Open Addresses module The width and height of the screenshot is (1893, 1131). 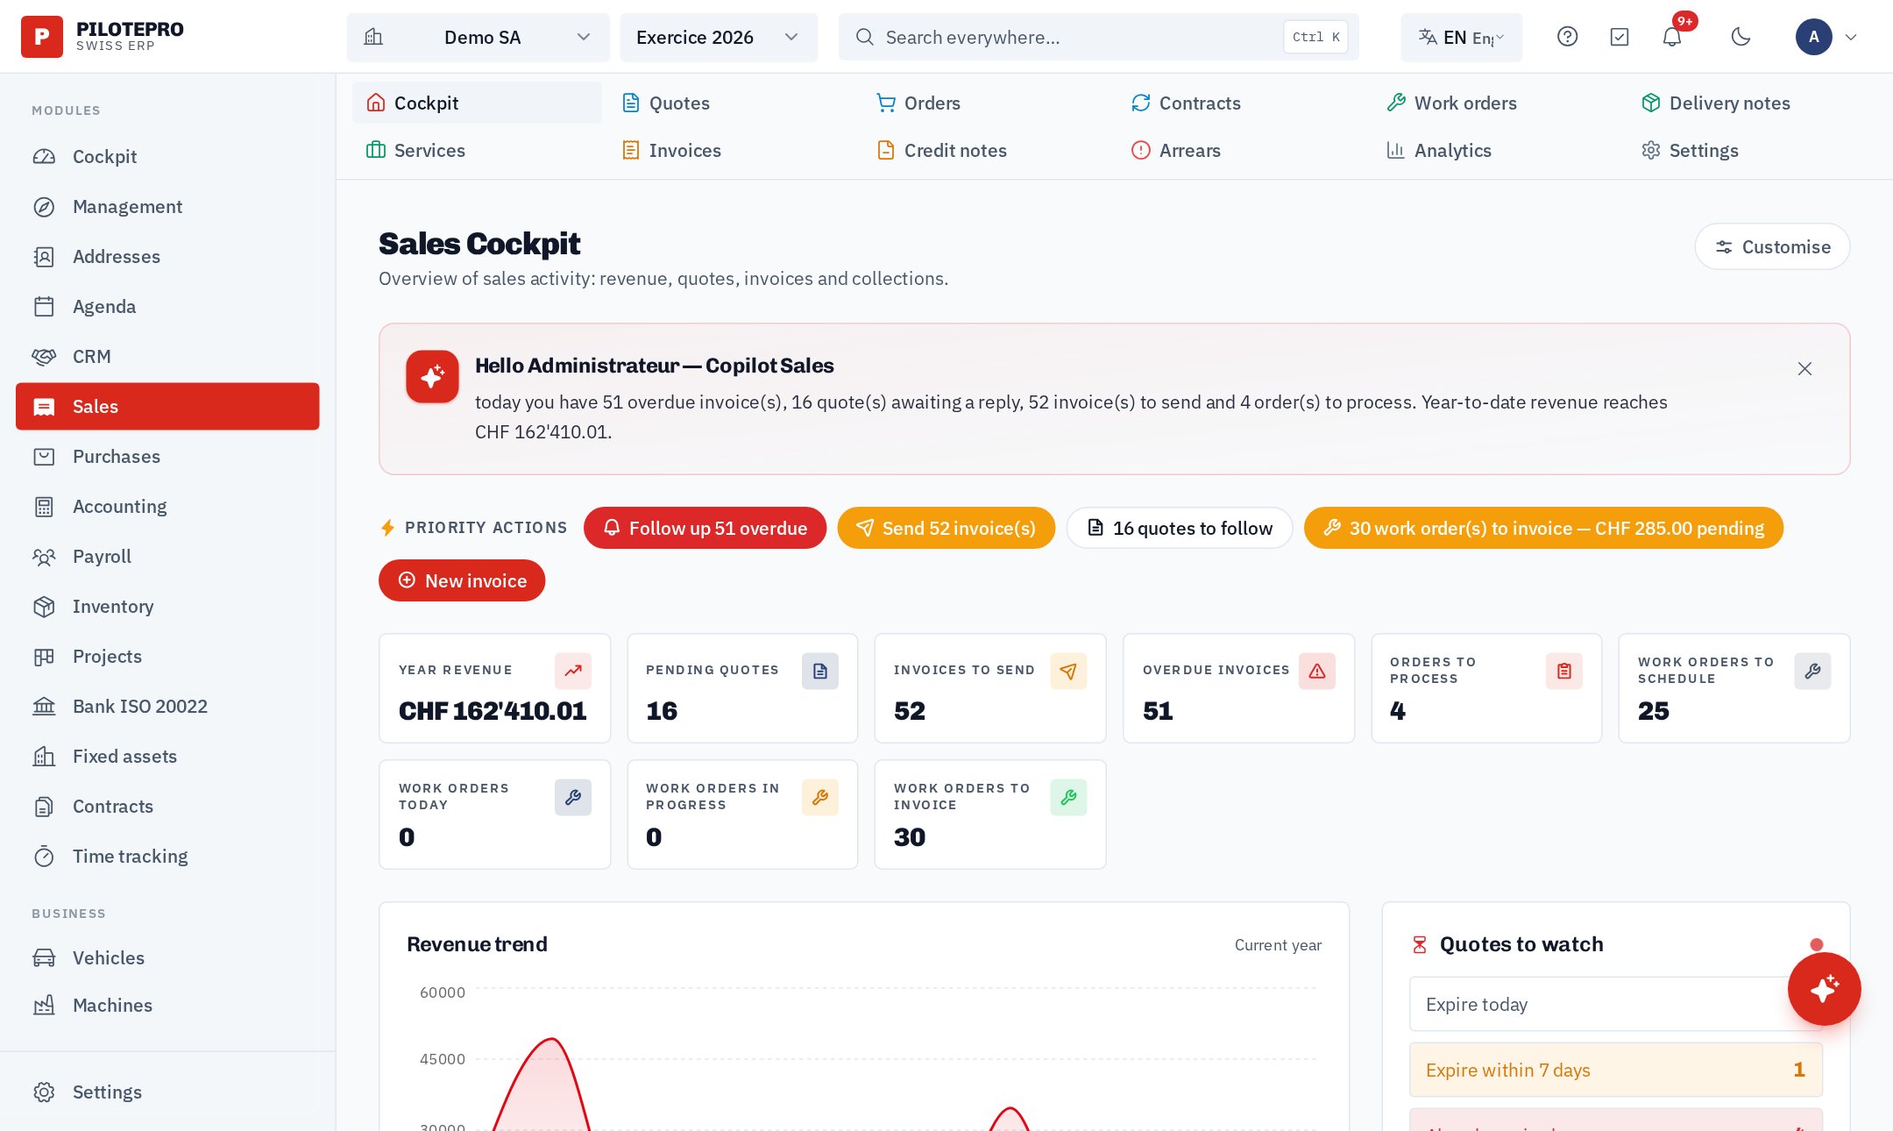(x=167, y=257)
